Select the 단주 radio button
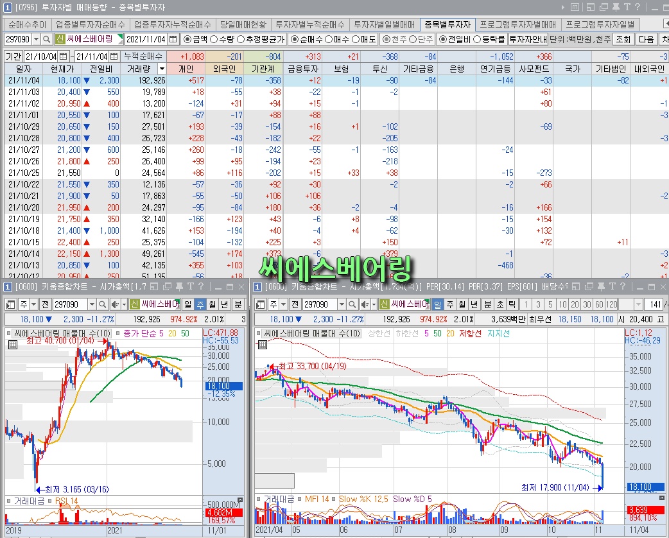This screenshot has width=669, height=538. [x=413, y=39]
